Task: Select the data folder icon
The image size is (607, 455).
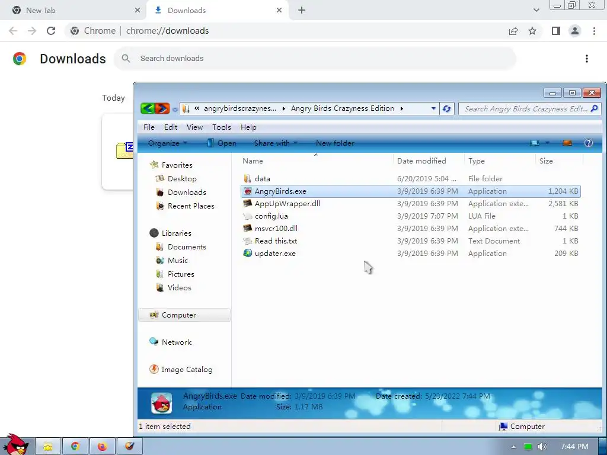Action: pos(248,179)
